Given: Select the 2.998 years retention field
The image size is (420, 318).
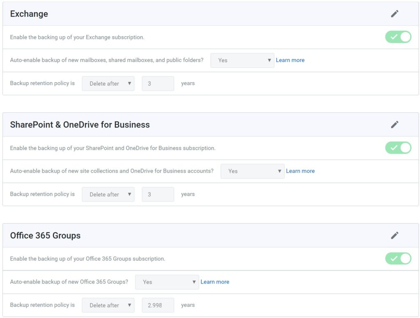Looking at the screenshot, I should [158, 305].
